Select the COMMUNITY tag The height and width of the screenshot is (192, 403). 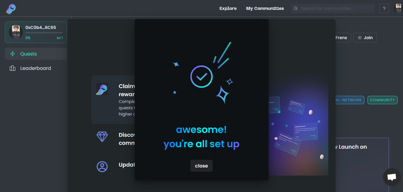tap(382, 100)
